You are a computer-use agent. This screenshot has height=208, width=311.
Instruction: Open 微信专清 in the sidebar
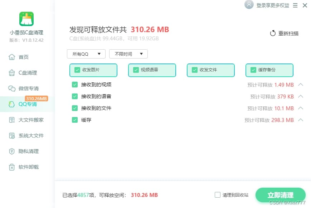(27, 88)
